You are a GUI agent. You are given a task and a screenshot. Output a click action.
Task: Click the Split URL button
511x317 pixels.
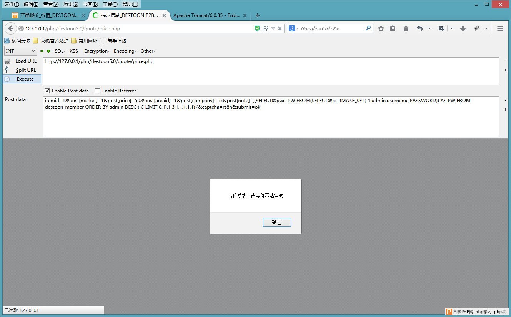point(22,70)
